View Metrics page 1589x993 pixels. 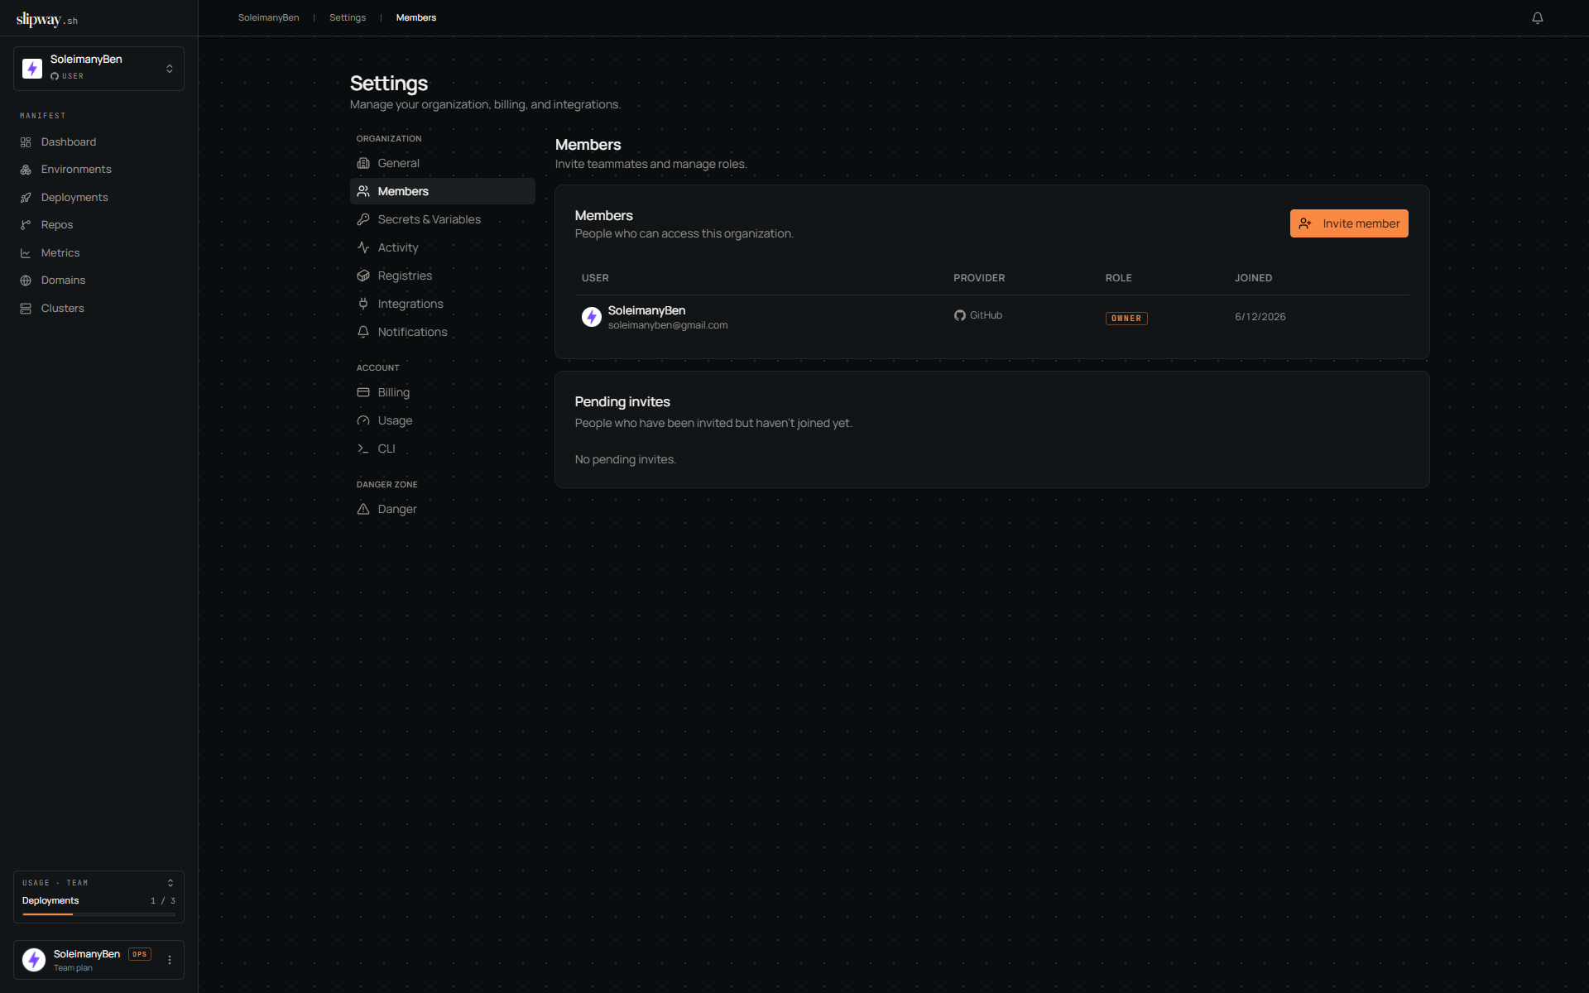60,253
